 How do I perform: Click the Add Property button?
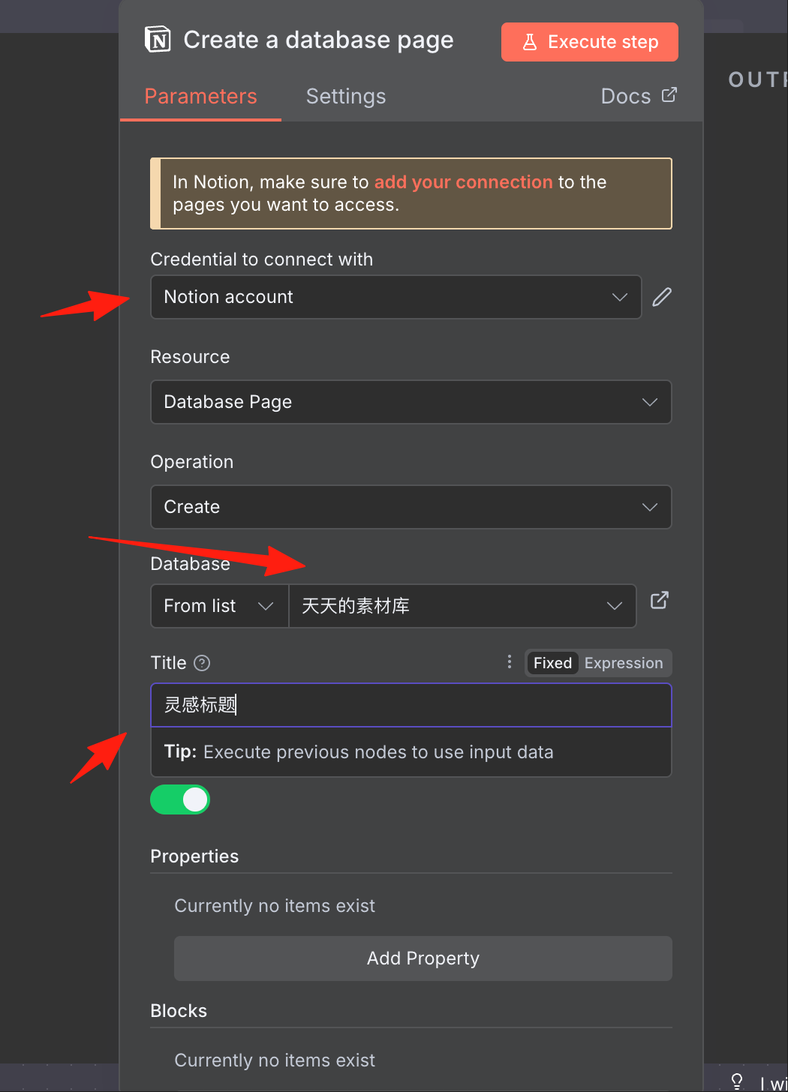(423, 958)
